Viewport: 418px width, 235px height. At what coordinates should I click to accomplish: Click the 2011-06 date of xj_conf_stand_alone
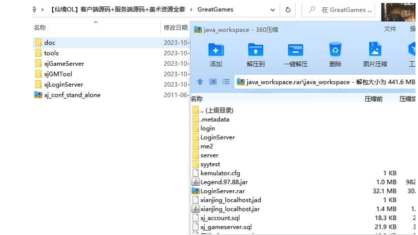pos(176,95)
